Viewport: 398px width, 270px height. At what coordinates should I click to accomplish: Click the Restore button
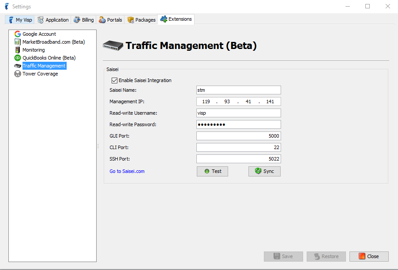326,256
